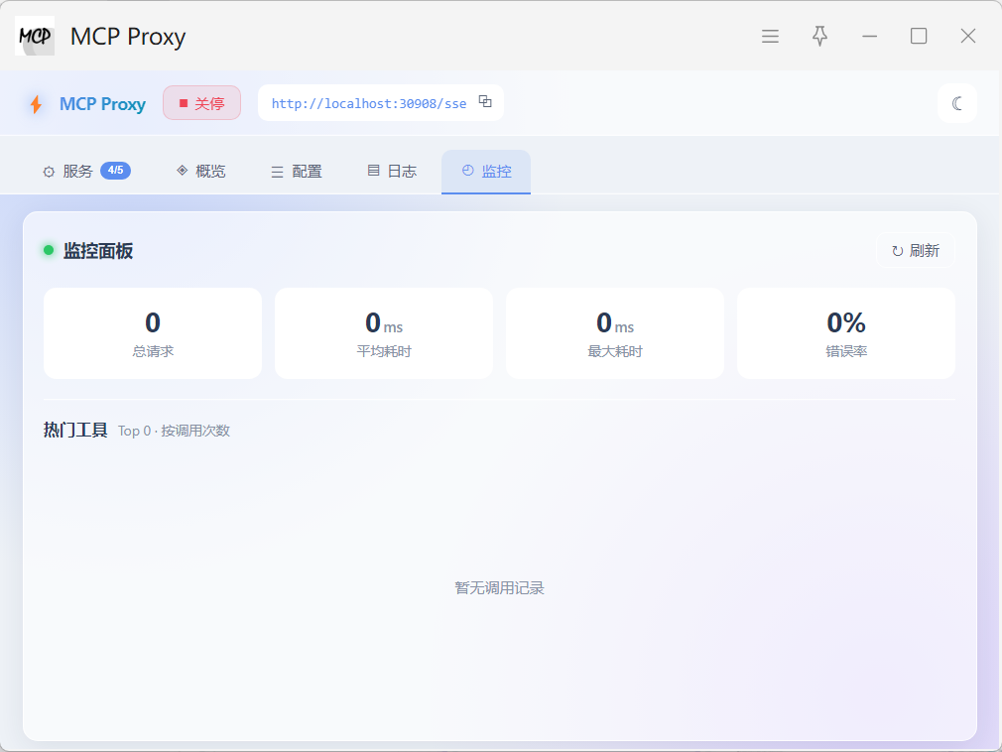Click the green status dot beside 监控面板
This screenshot has width=1002, height=752.
pos(49,250)
